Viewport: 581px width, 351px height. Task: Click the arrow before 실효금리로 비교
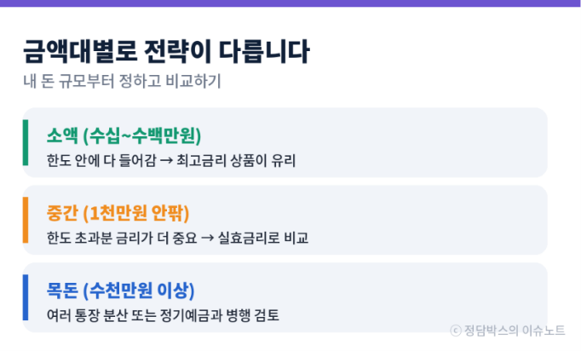point(207,238)
